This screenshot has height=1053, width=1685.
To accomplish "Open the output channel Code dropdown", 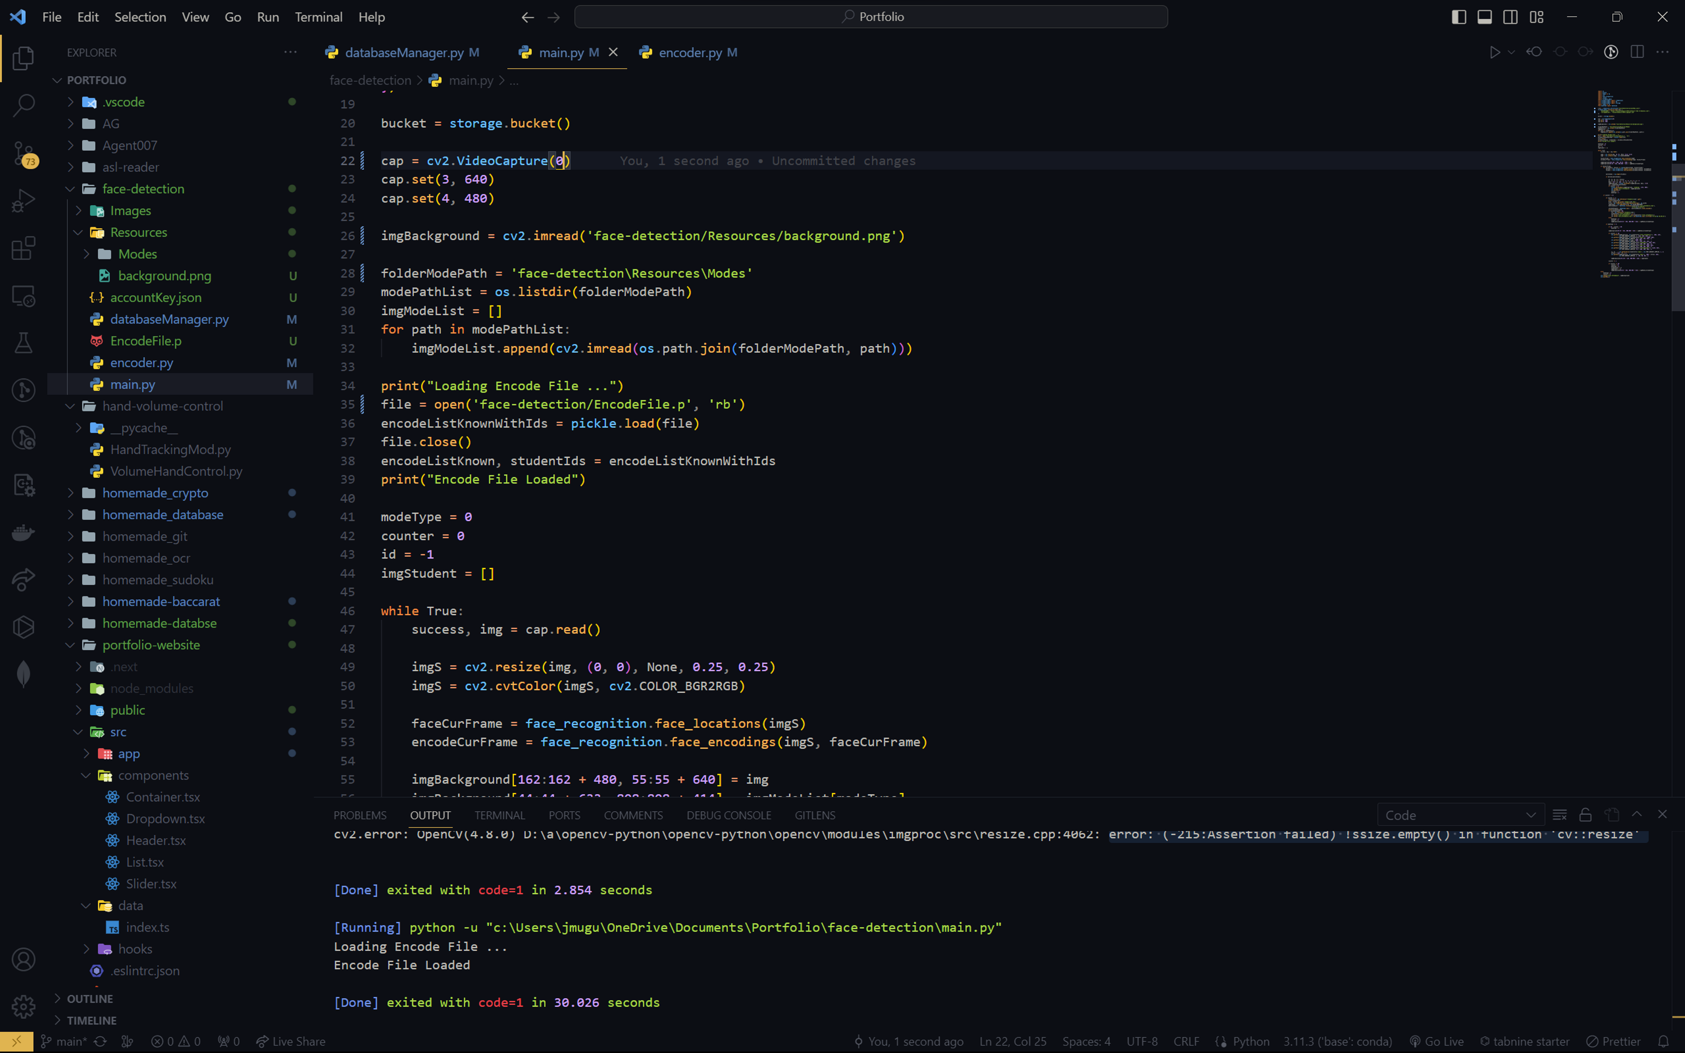I will (1460, 815).
